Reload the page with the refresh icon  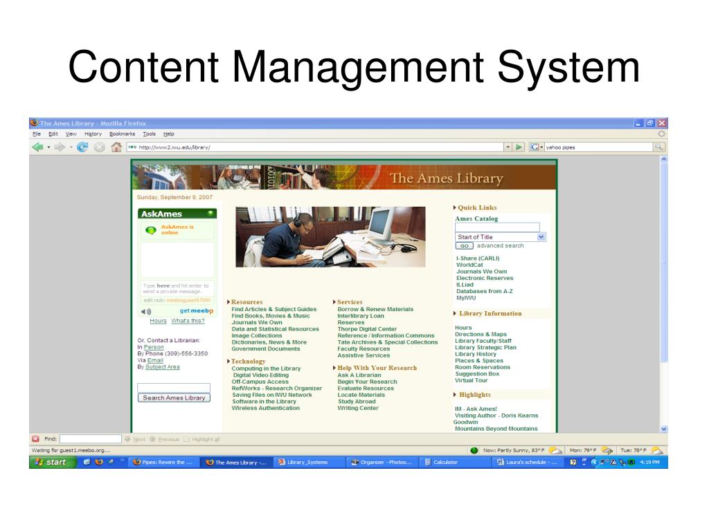point(82,147)
